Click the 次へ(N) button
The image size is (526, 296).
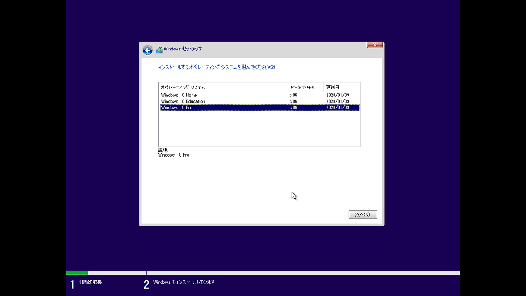(x=363, y=215)
